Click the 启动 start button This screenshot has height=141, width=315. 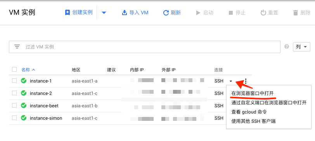204,13
